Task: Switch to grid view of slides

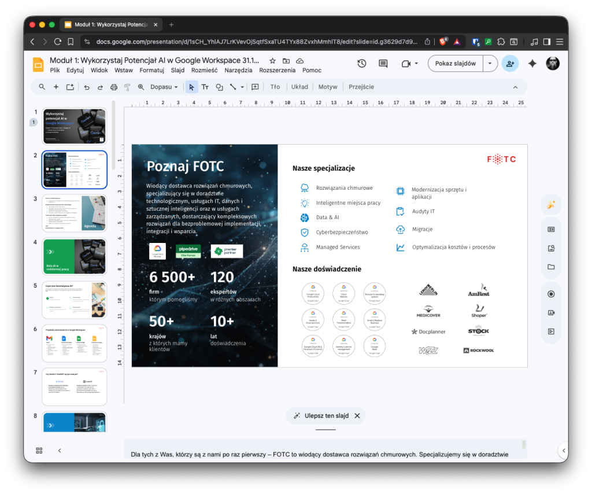Action: tap(39, 450)
